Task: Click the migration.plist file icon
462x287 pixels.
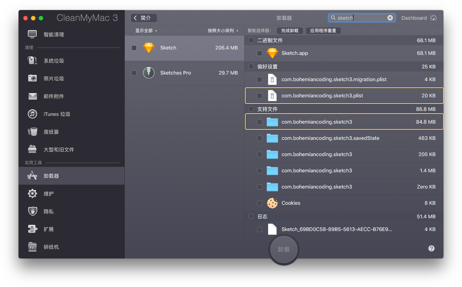Action: point(272,79)
